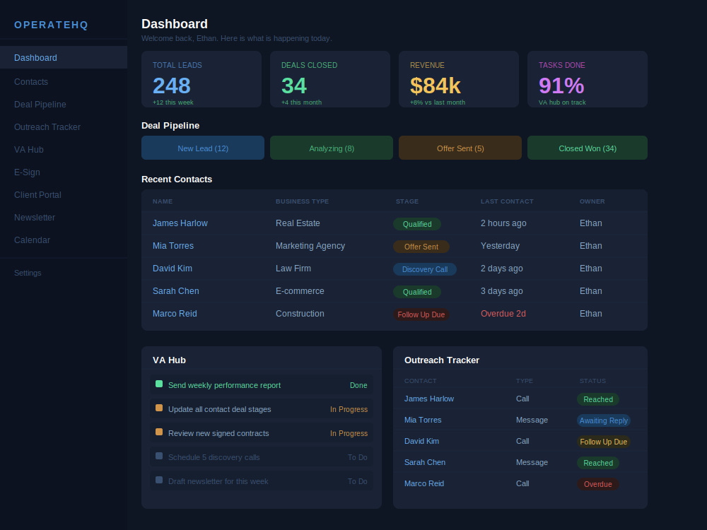Open James Harlow in Recent Contacts
Image resolution: width=707 pixels, height=530 pixels.
(180, 223)
